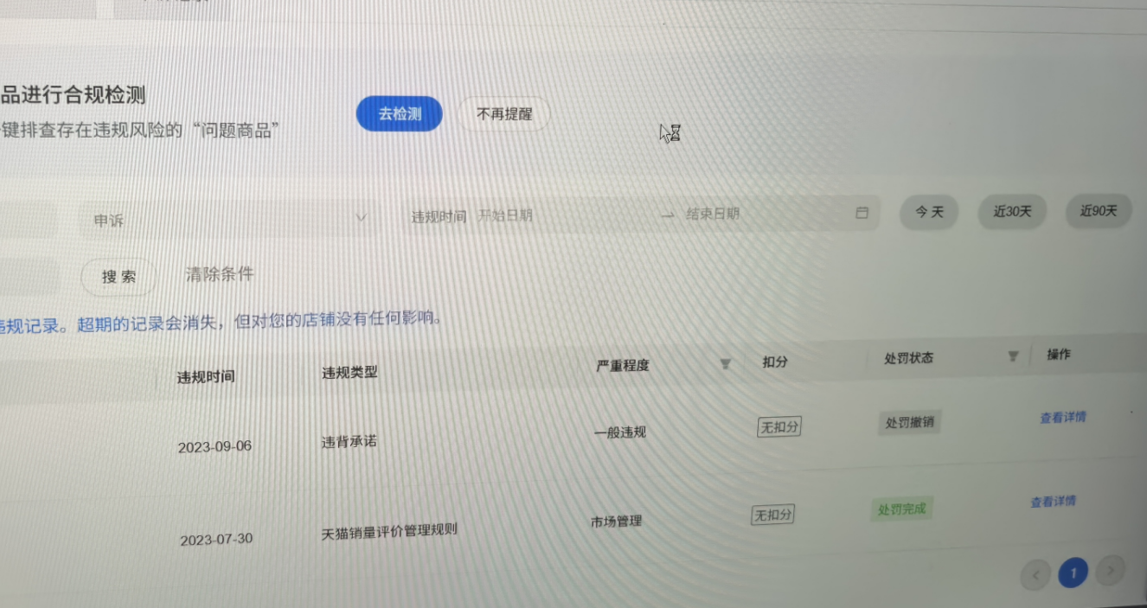Click the green 处罚完成 status tag
This screenshot has width=1147, height=608.
pyautogui.click(x=901, y=509)
